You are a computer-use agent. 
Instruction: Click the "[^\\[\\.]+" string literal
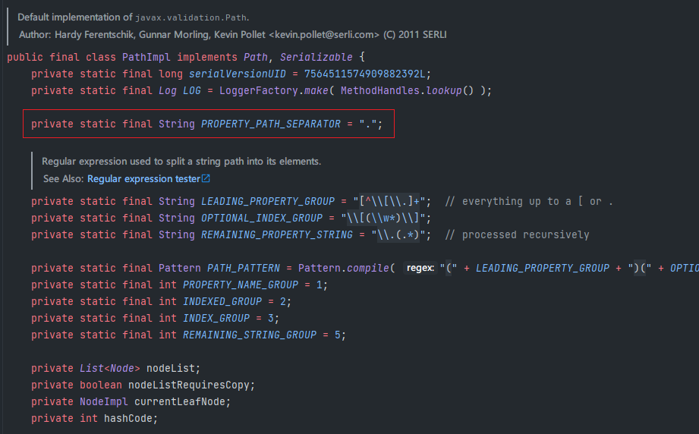click(389, 201)
